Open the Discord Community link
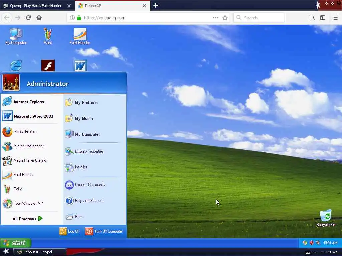Viewport: 342px width, 256px height. 95,185
